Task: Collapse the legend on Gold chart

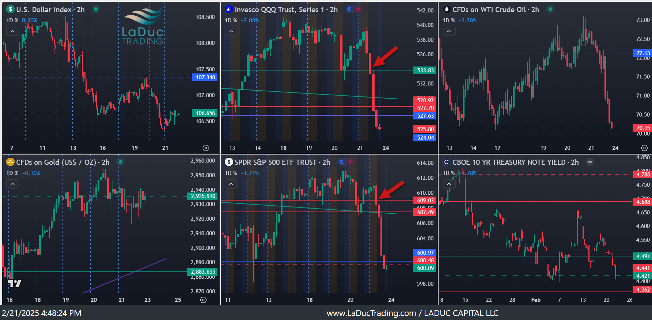Action: click(x=12, y=184)
